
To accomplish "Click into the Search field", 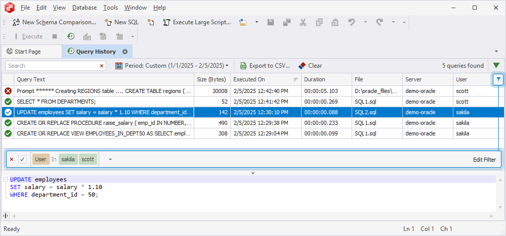I will [52, 66].
